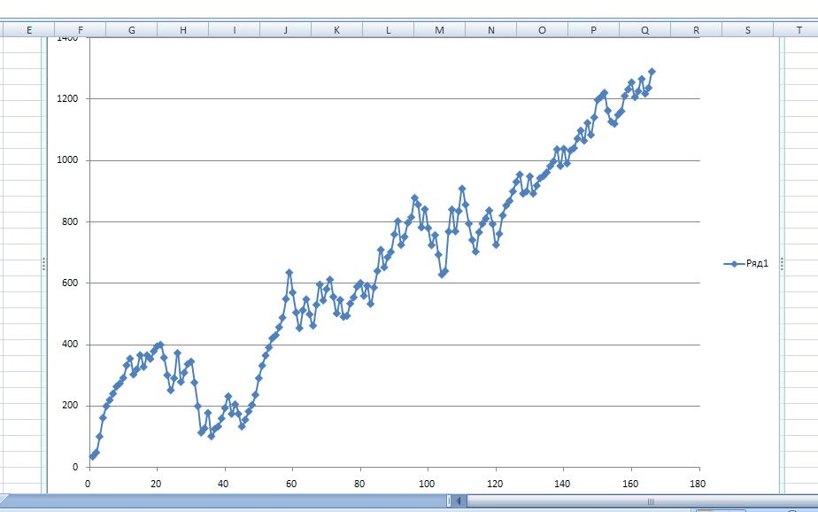The image size is (818, 512).
Task: Select column Q header
Action: (x=644, y=30)
